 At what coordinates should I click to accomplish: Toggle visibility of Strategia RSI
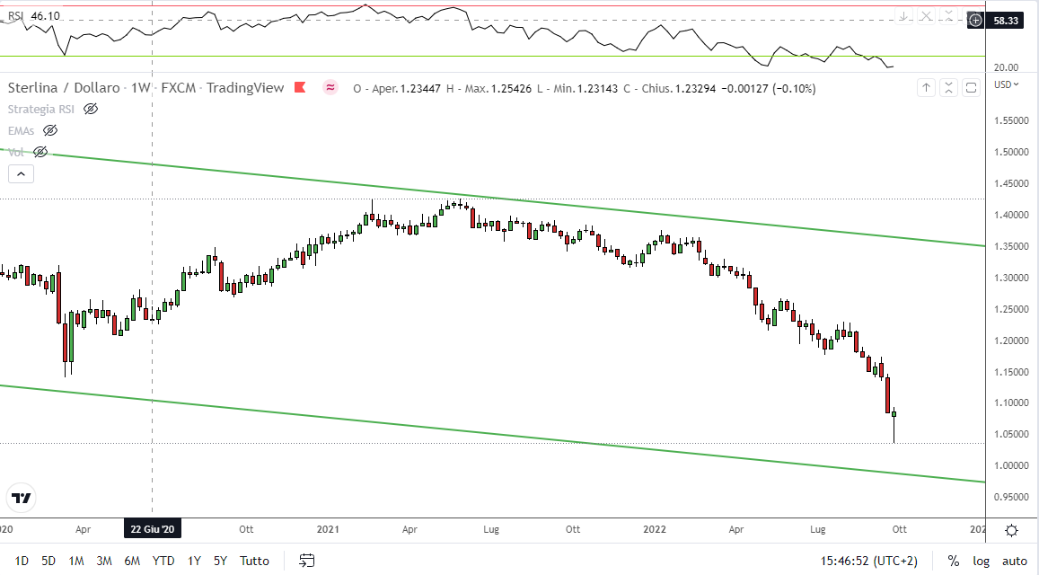(x=91, y=109)
